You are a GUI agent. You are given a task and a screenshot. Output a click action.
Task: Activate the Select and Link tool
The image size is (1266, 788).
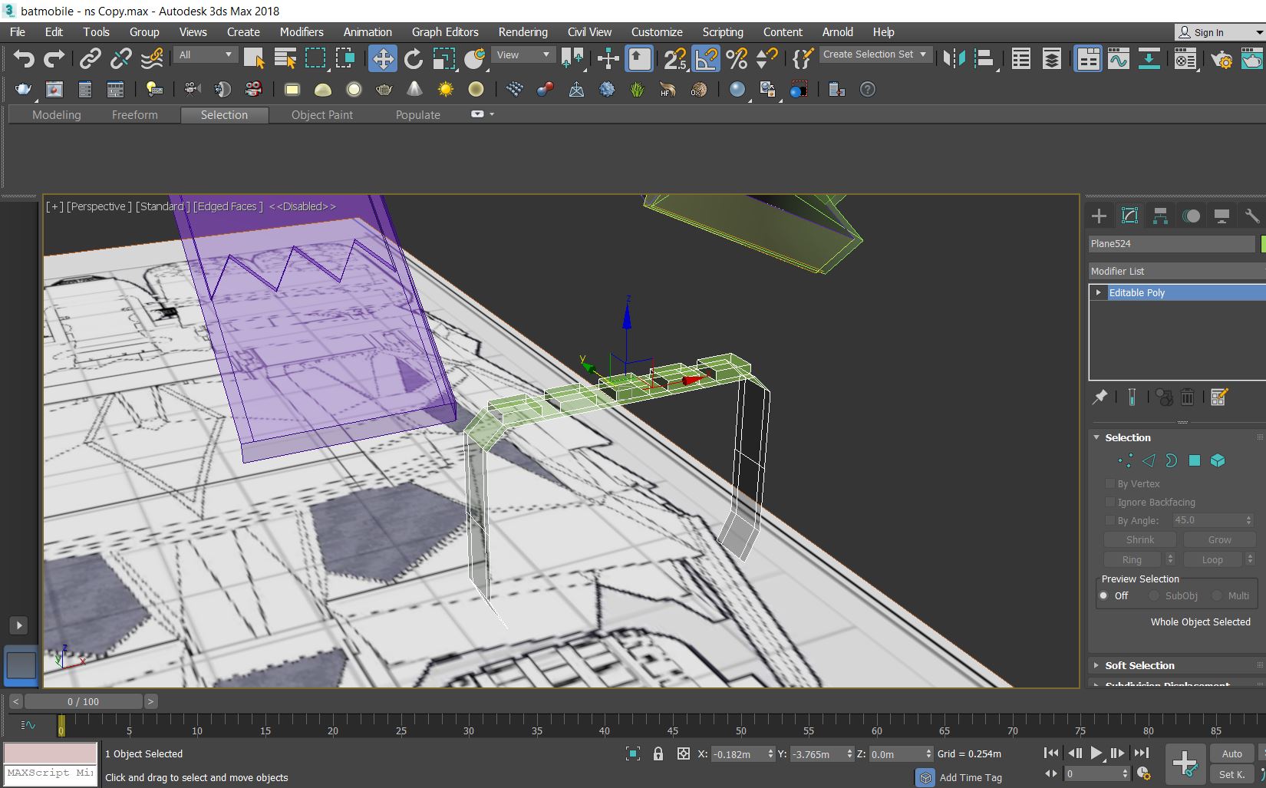coord(91,58)
